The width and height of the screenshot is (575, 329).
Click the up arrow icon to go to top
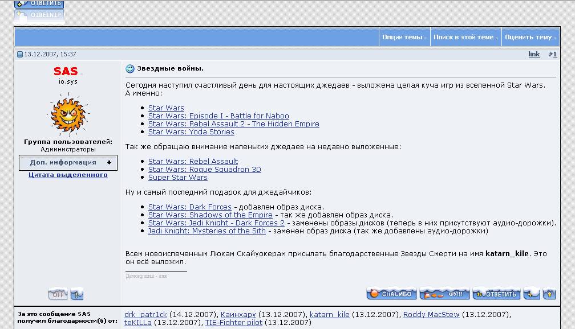click(549, 294)
